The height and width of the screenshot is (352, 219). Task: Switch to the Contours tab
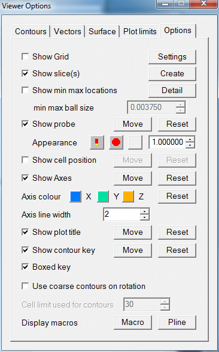coord(31,31)
